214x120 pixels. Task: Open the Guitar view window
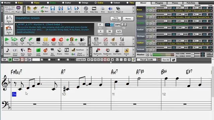point(45,51)
